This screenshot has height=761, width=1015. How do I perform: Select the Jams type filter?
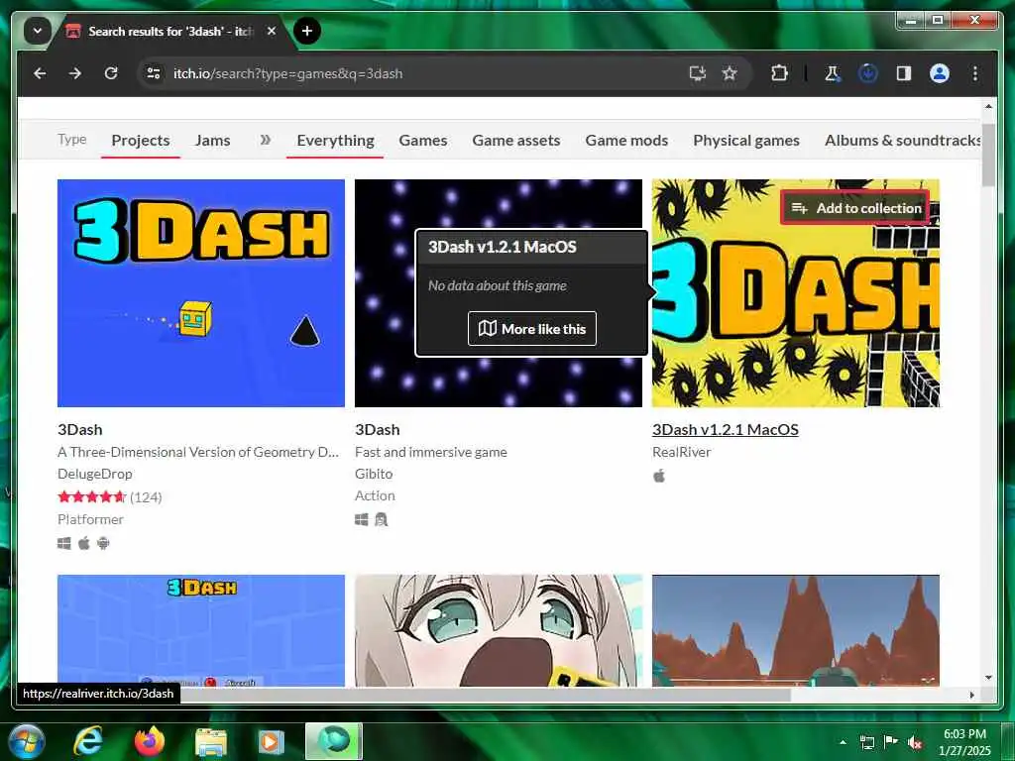(x=212, y=141)
